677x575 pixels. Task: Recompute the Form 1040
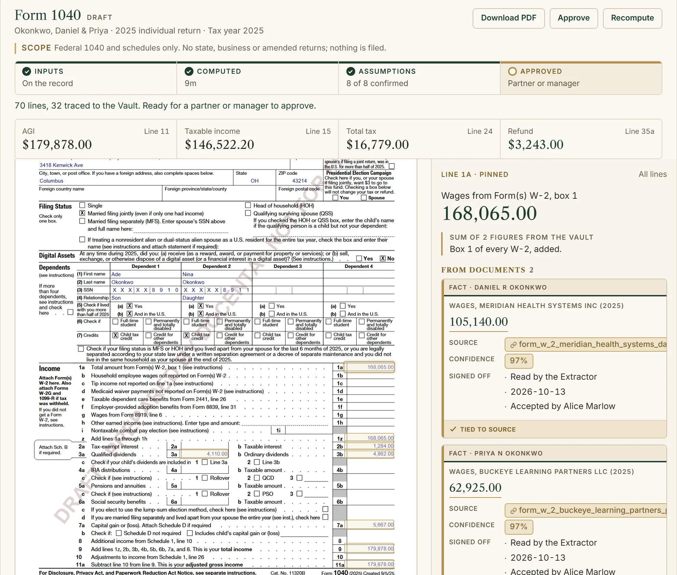(x=632, y=18)
